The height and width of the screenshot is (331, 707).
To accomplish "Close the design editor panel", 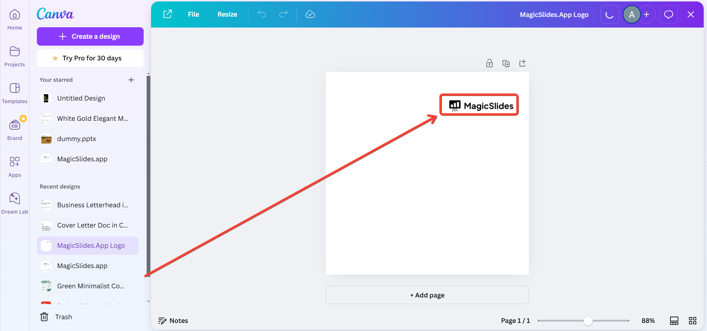I will (x=691, y=14).
